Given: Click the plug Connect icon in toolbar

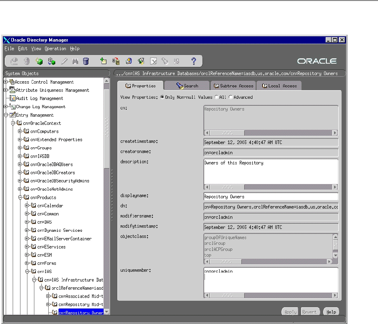Looking at the screenshot, I should point(14,61).
